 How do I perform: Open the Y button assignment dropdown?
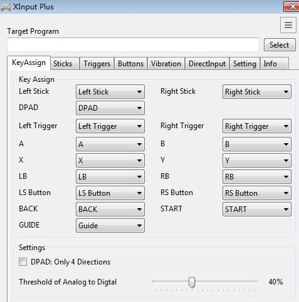click(257, 160)
